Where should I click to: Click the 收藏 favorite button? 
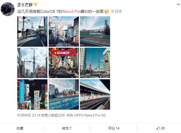(x=20, y=128)
